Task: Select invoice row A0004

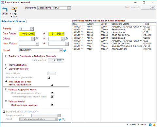Action: tap(114, 35)
